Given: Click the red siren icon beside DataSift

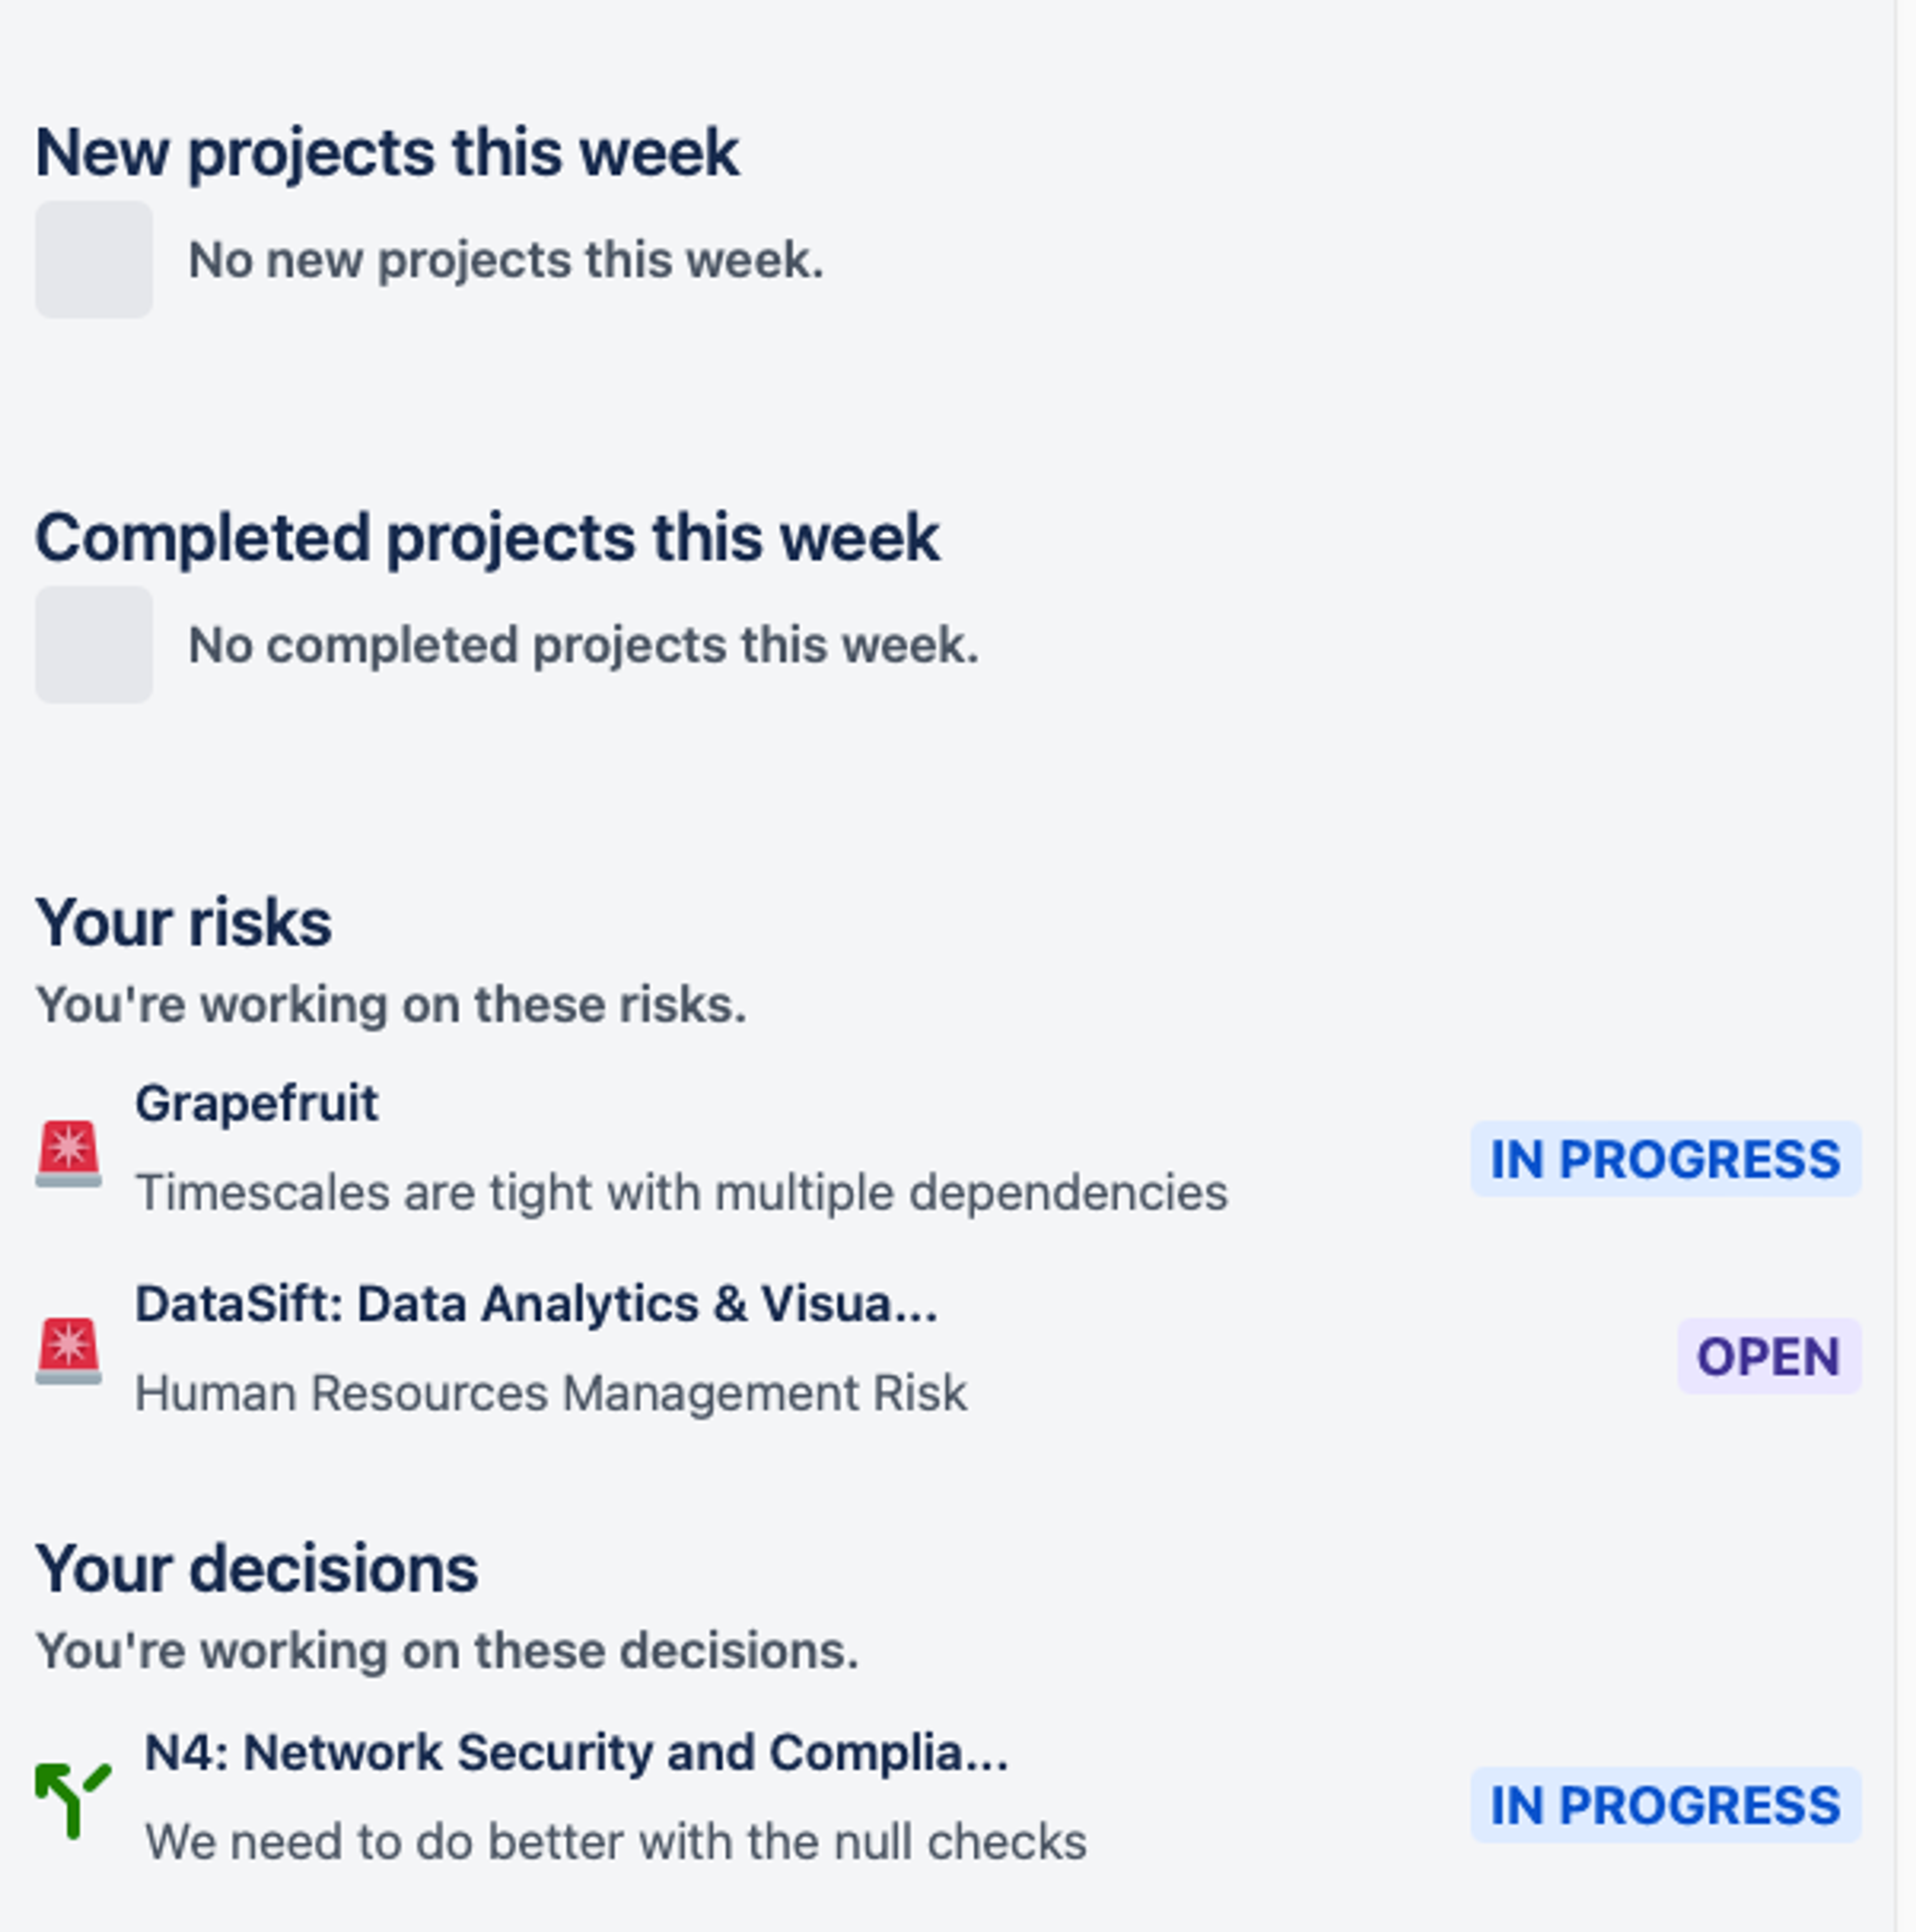Looking at the screenshot, I should tap(68, 1351).
